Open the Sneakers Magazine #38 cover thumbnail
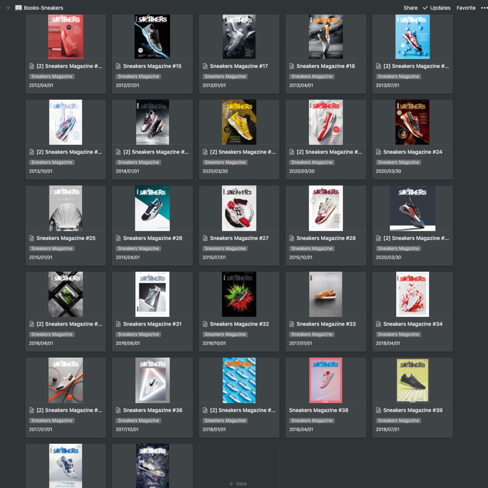Viewport: 488px width, 488px height. (x=326, y=380)
